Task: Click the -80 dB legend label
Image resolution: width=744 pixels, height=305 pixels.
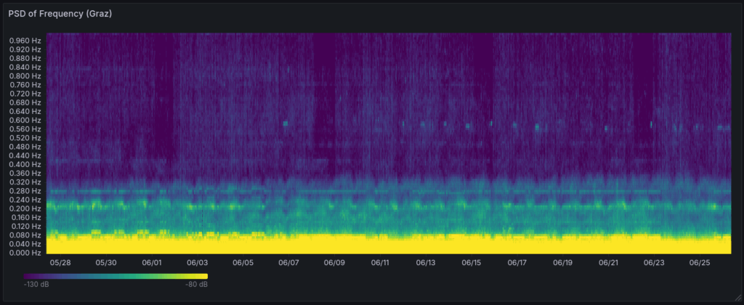Action: point(197,285)
